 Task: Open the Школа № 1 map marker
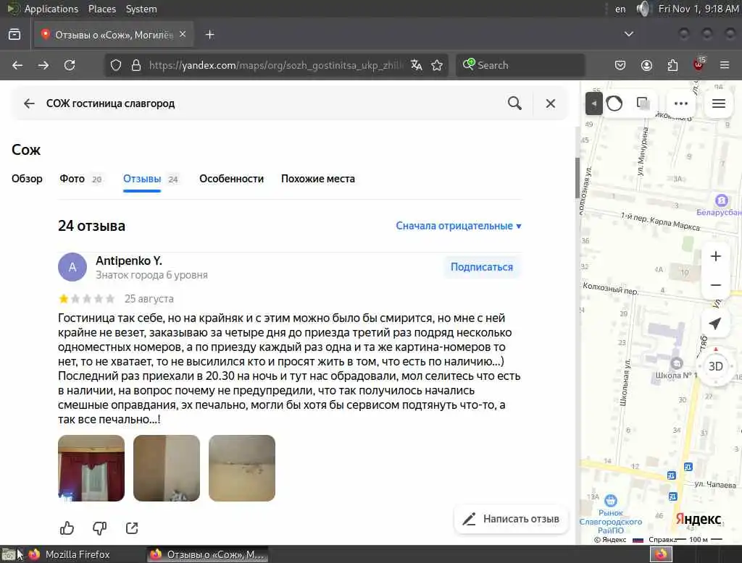pyautogui.click(x=677, y=363)
